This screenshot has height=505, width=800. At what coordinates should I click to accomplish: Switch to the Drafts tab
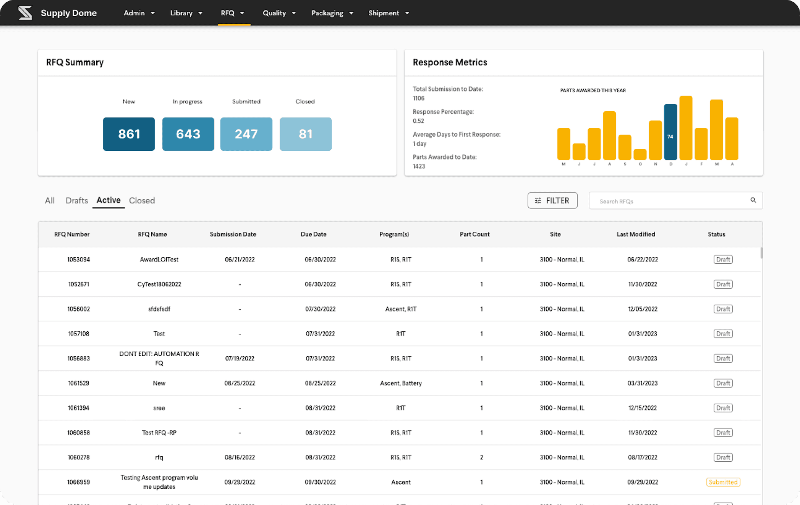tap(77, 200)
